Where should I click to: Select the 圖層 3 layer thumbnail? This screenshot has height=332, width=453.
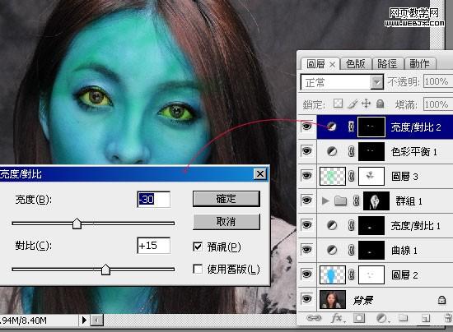(333, 176)
